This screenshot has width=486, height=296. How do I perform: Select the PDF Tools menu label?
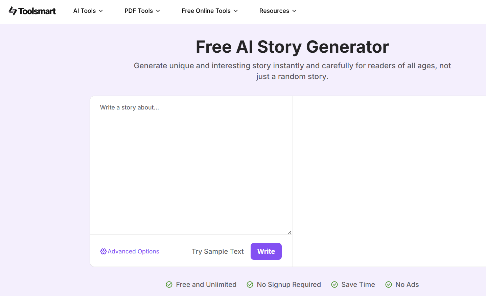pyautogui.click(x=139, y=11)
